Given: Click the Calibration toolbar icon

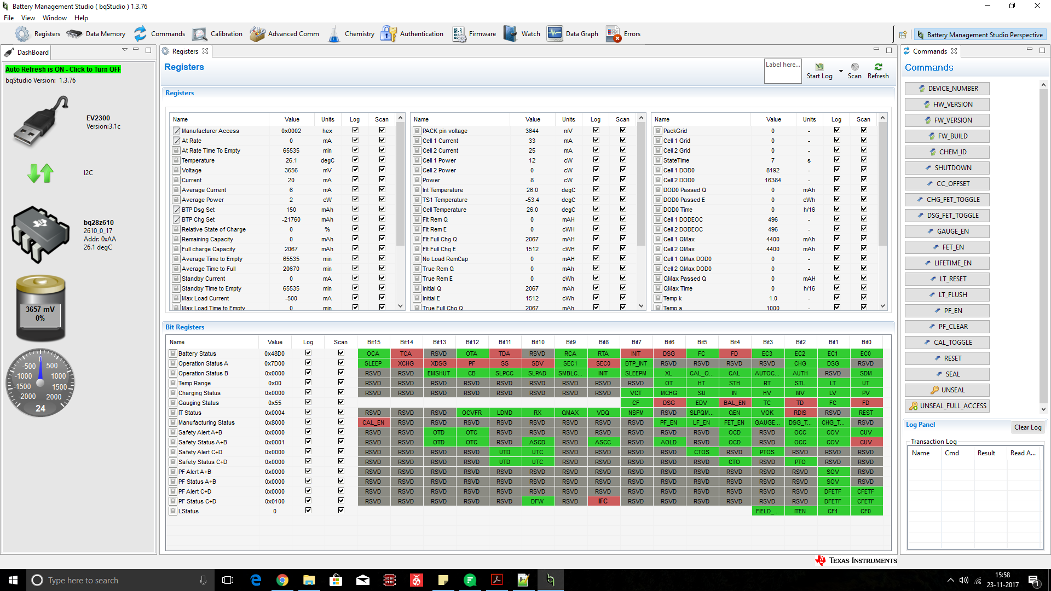Looking at the screenshot, I should pyautogui.click(x=200, y=34).
